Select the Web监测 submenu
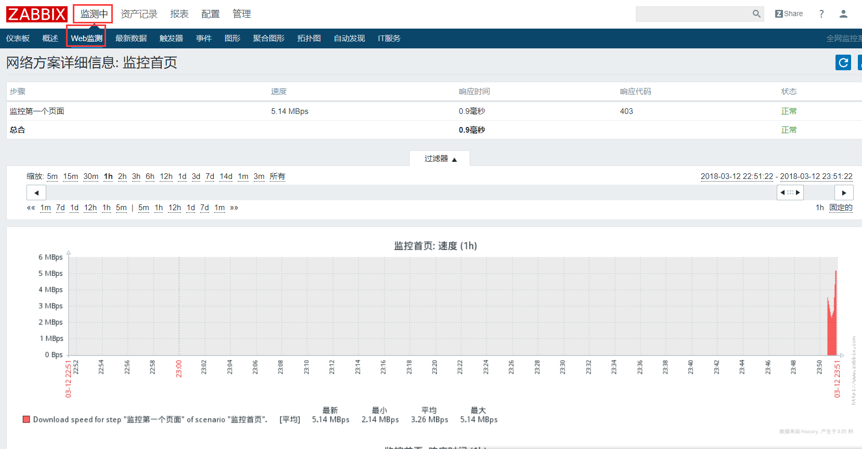 coord(86,39)
